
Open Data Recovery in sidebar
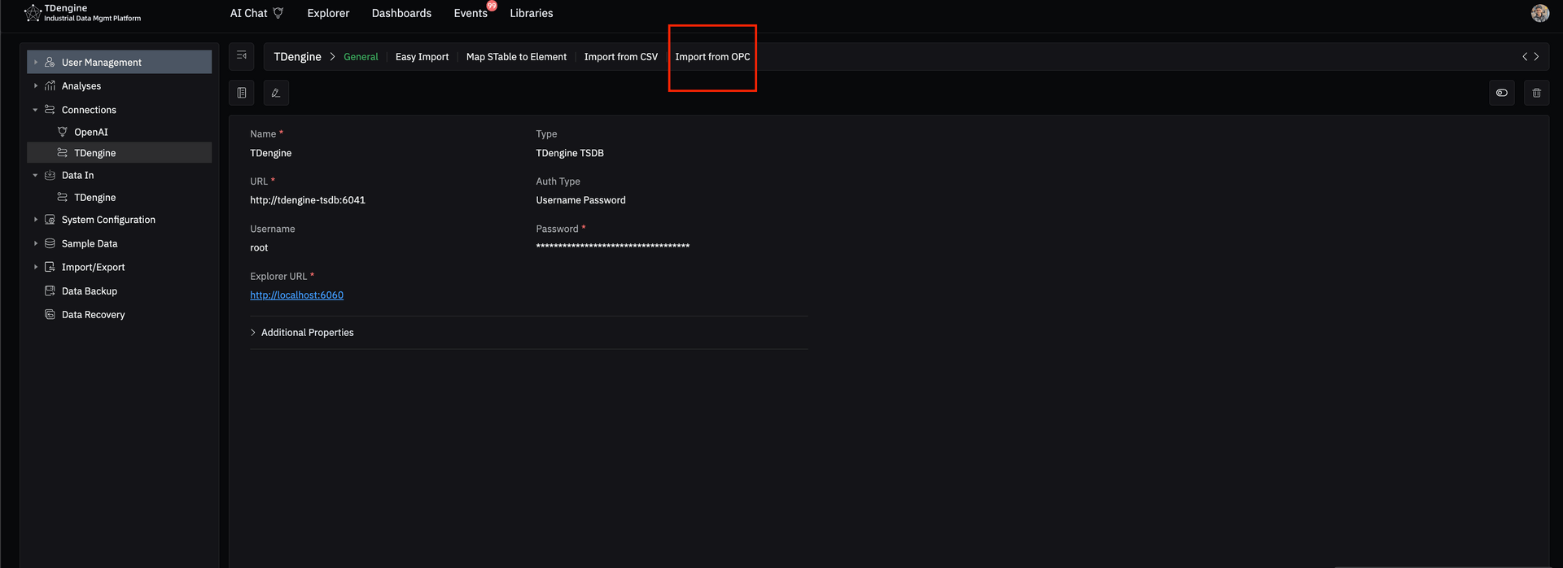pos(93,315)
